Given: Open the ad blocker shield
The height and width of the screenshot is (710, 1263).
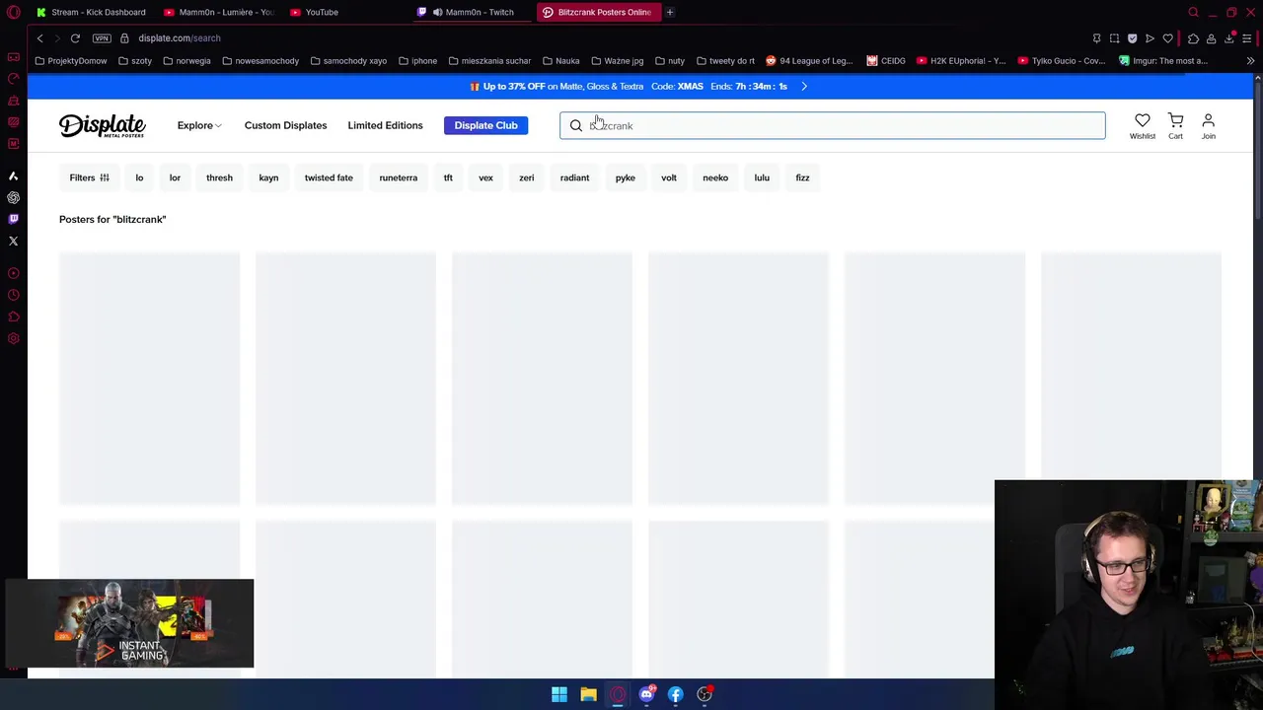Looking at the screenshot, I should (1132, 38).
